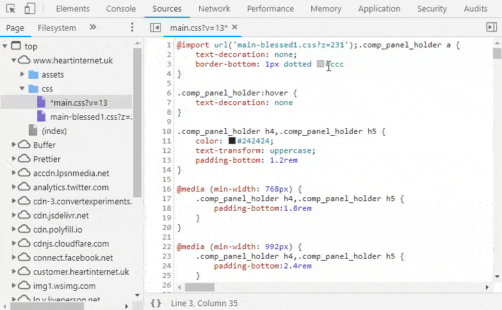Expand the cdn.jsdelivr.net domain node
Screen dimensions: 502x310
[14, 215]
